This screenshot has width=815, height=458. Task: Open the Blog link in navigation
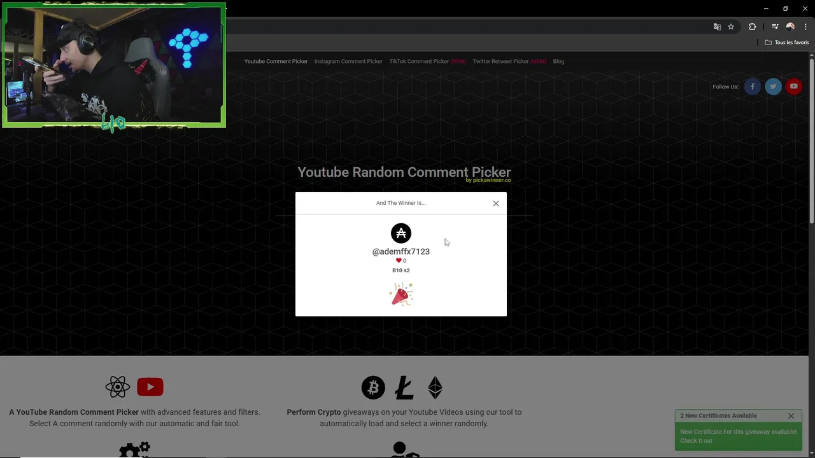[558, 62]
